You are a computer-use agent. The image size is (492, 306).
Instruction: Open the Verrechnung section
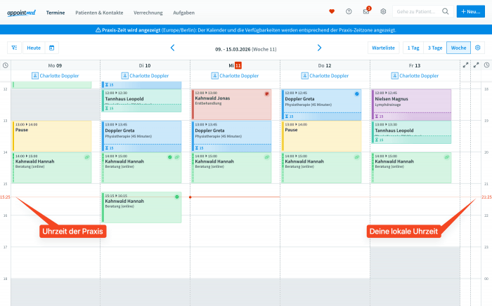pos(148,13)
